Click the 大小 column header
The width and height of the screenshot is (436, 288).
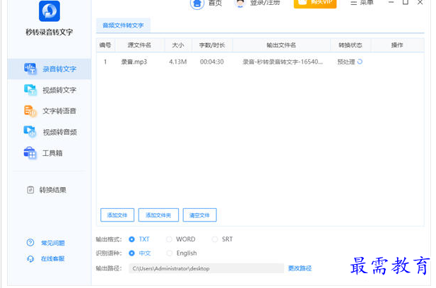coord(178,45)
